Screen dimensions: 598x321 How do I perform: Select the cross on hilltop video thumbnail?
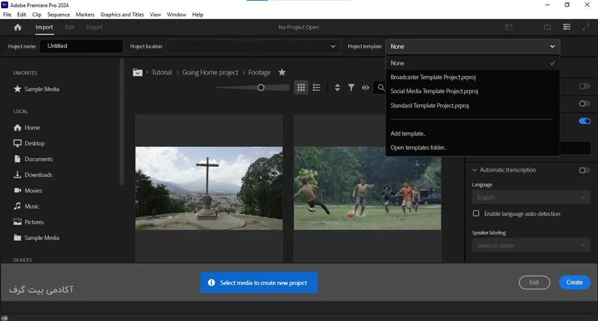(x=209, y=188)
